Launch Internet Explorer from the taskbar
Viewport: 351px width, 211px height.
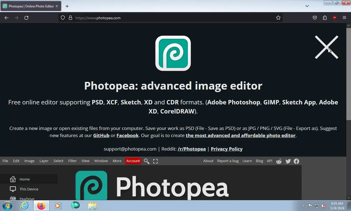click(x=24, y=206)
